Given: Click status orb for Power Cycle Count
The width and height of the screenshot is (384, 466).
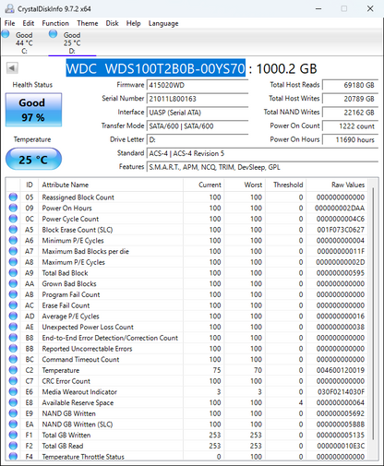Looking at the screenshot, I should coord(13,219).
